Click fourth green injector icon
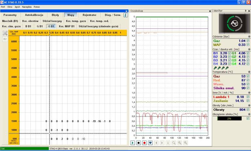Image resolution: width=251 pixels, height=151 pixels. [x=227, y=68]
